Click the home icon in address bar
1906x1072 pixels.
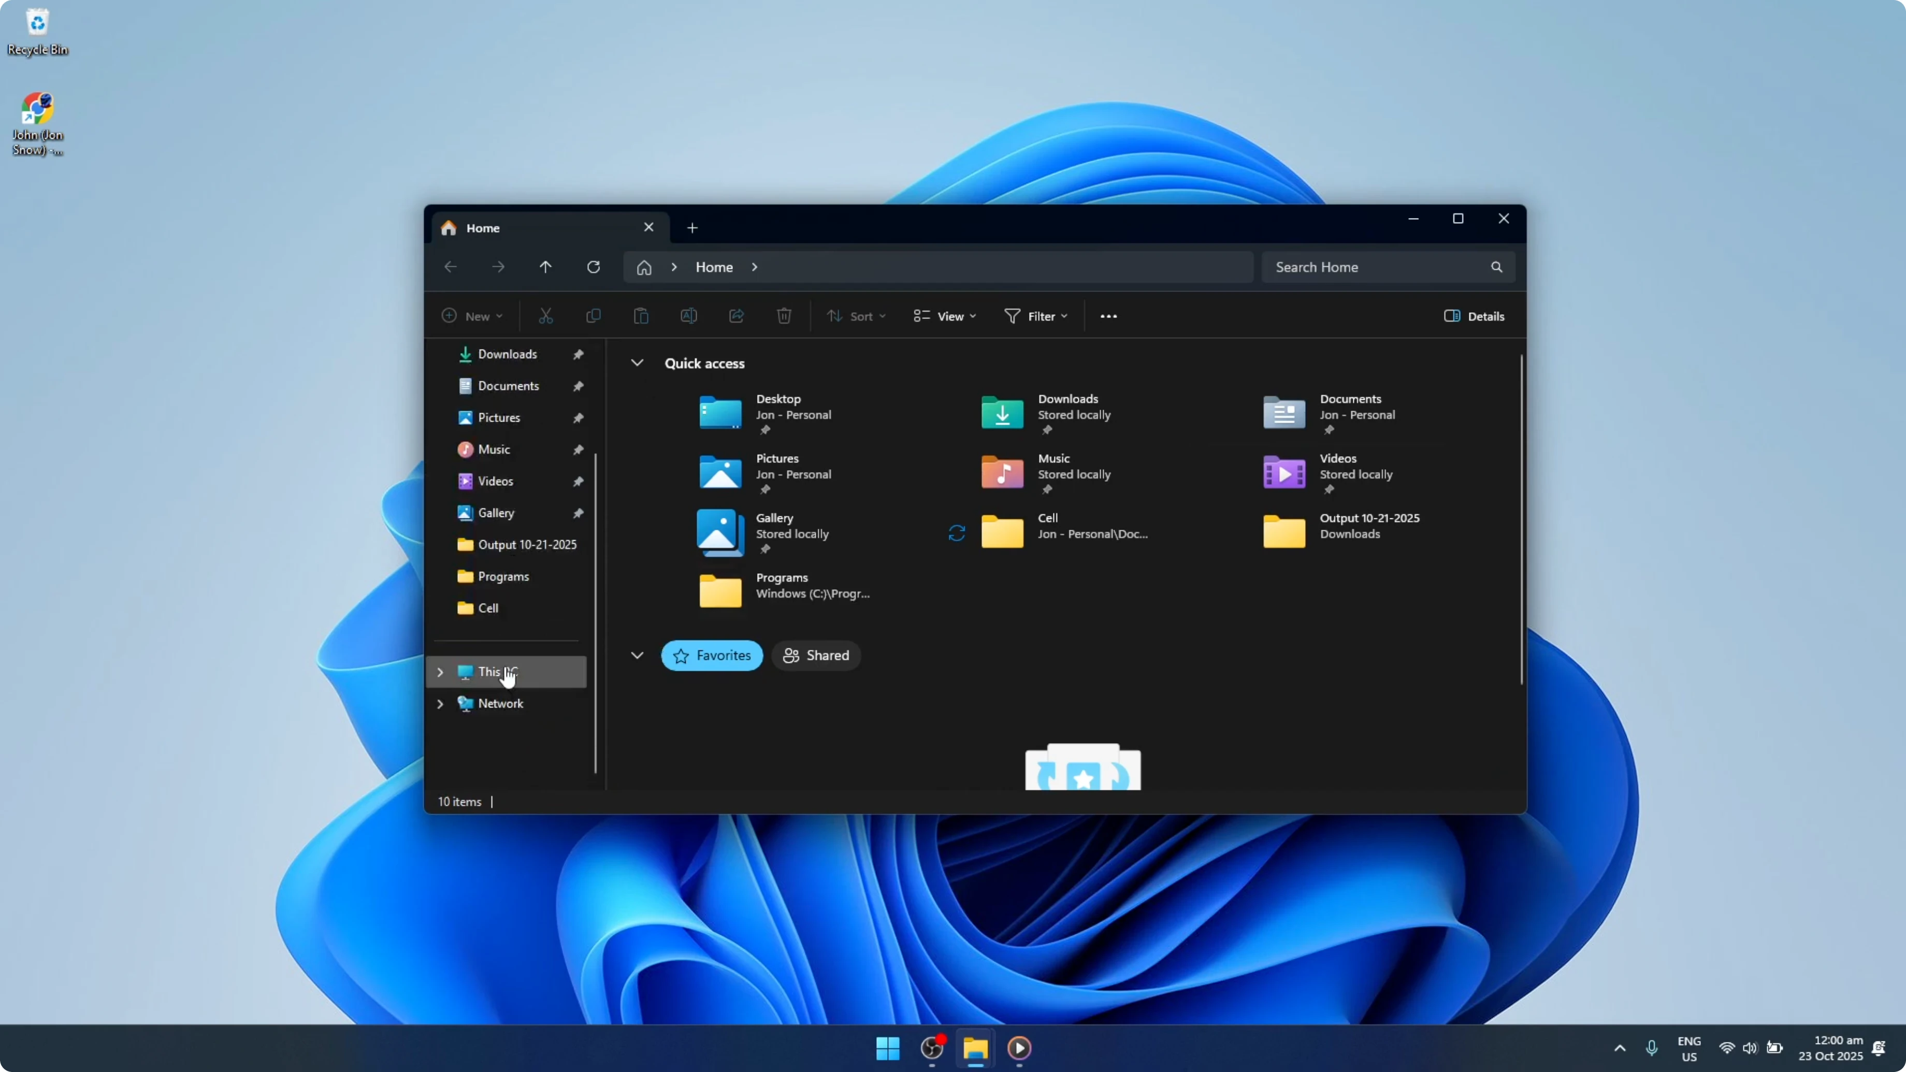click(644, 267)
